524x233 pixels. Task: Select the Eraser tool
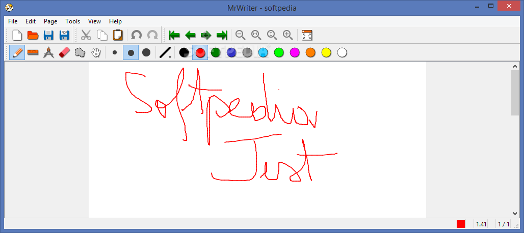(65, 52)
